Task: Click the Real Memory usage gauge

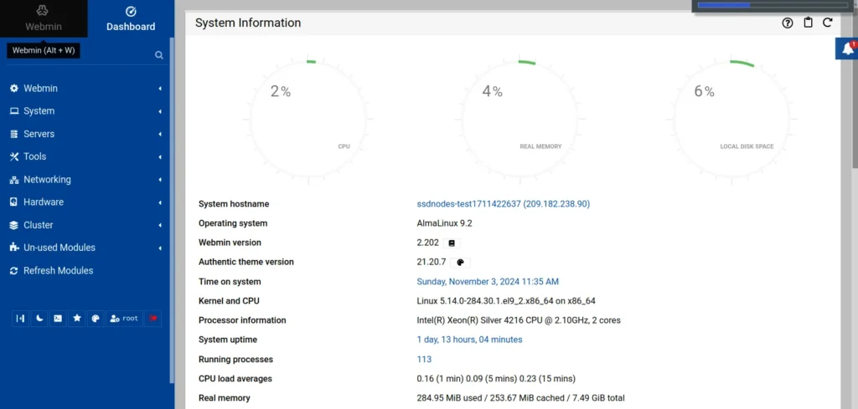Action: (x=519, y=119)
